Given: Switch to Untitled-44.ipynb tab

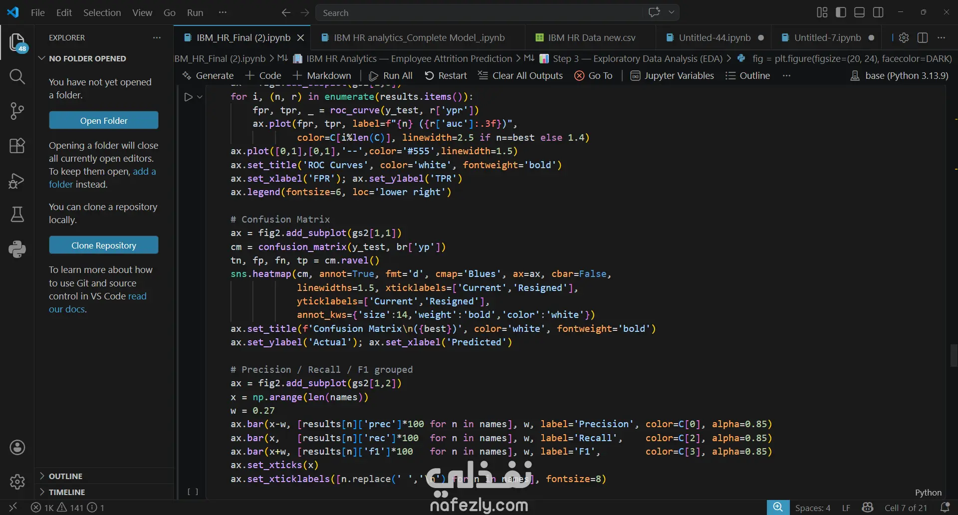Looking at the screenshot, I should (x=714, y=37).
